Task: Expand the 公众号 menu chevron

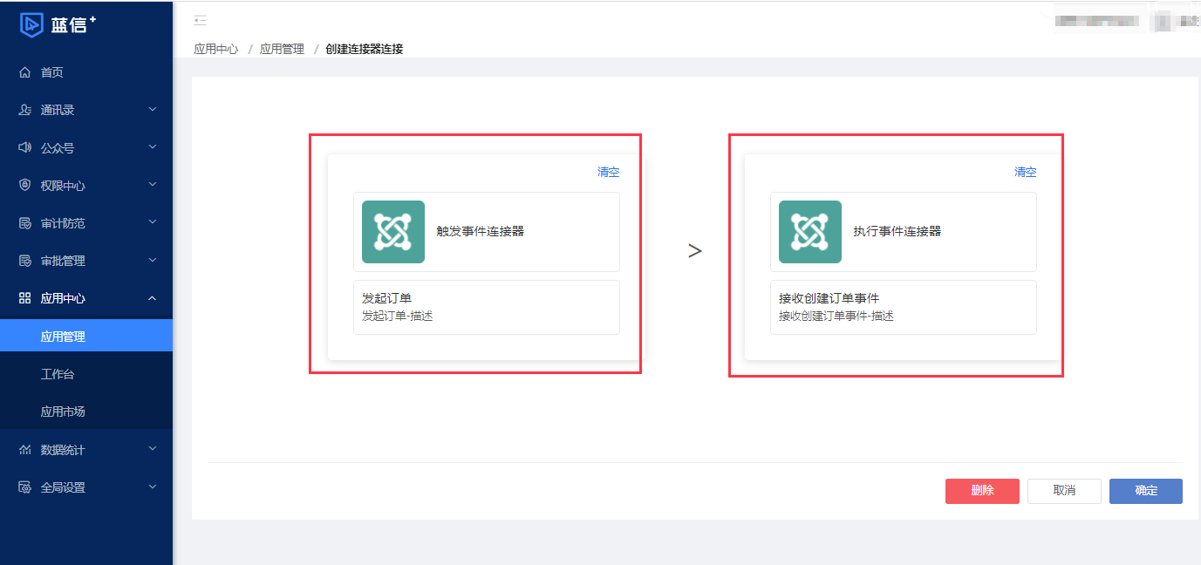Action: coord(153,147)
